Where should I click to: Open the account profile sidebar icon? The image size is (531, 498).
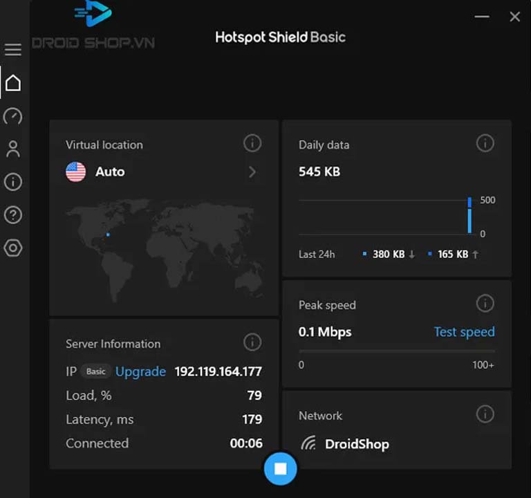(13, 149)
